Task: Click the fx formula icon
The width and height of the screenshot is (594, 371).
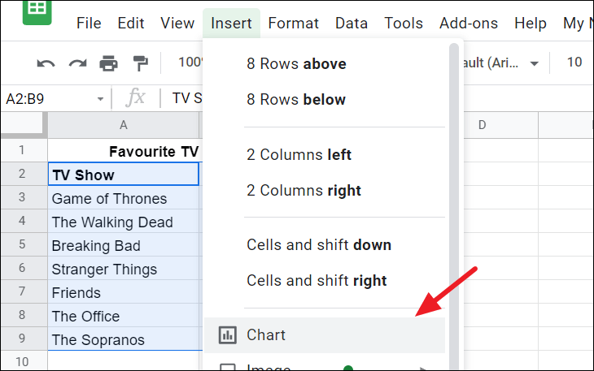Action: 136,98
